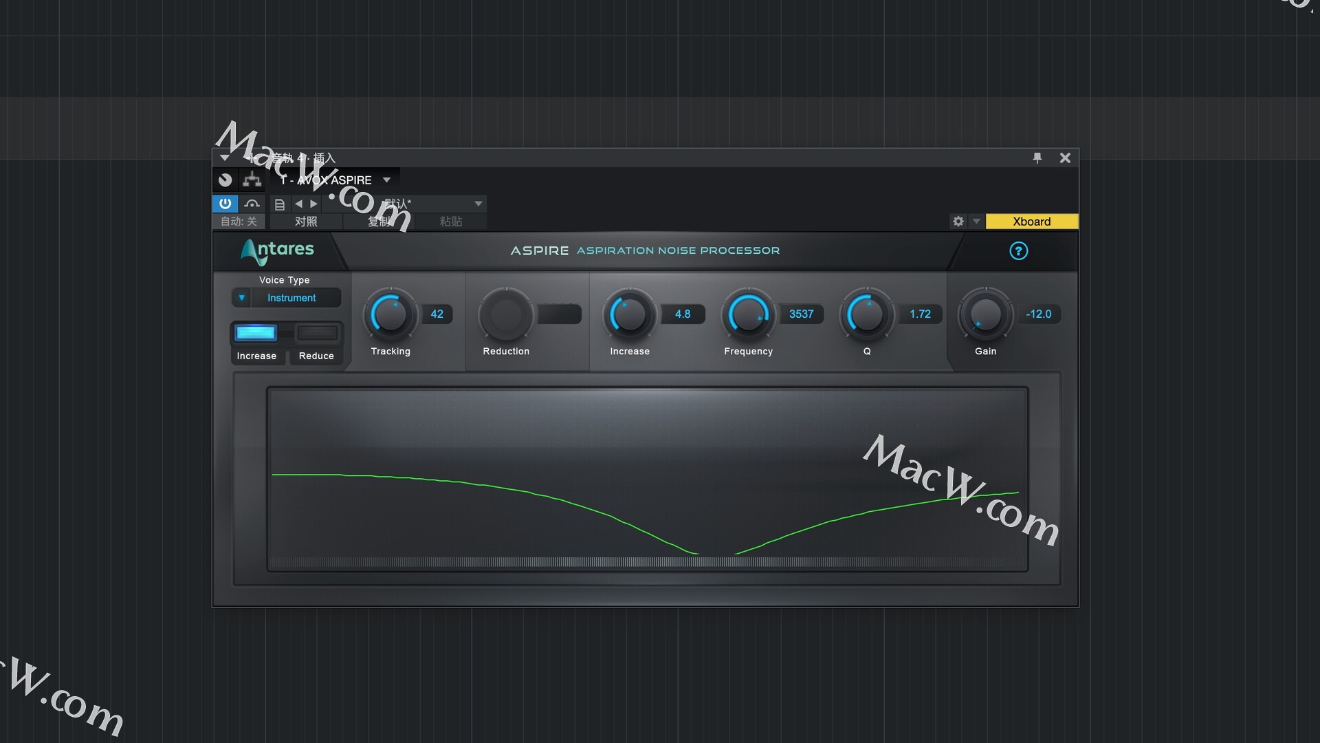Click the Q knob

(x=867, y=314)
